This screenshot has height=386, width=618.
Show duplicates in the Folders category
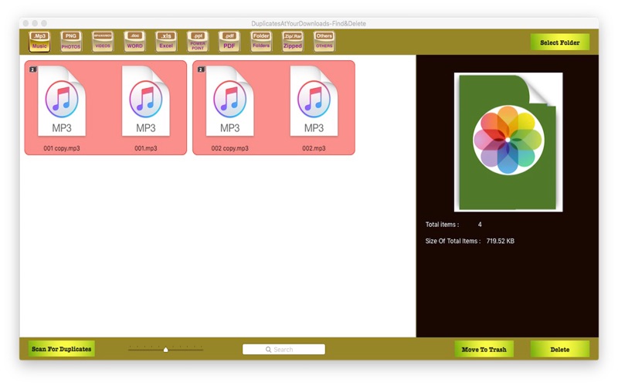[x=261, y=42]
